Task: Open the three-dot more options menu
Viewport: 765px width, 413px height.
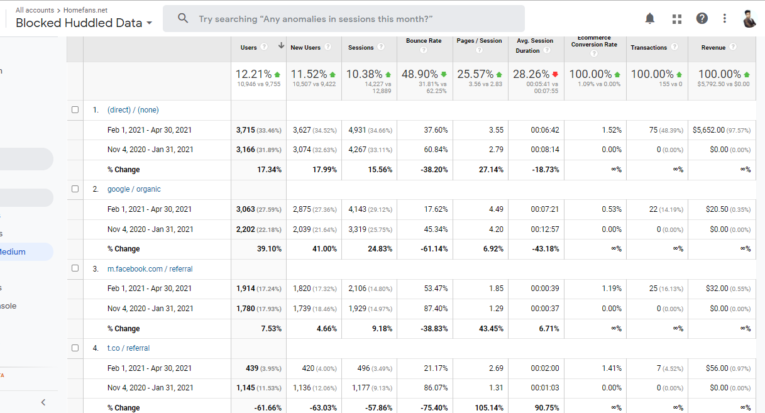Action: [x=725, y=19]
